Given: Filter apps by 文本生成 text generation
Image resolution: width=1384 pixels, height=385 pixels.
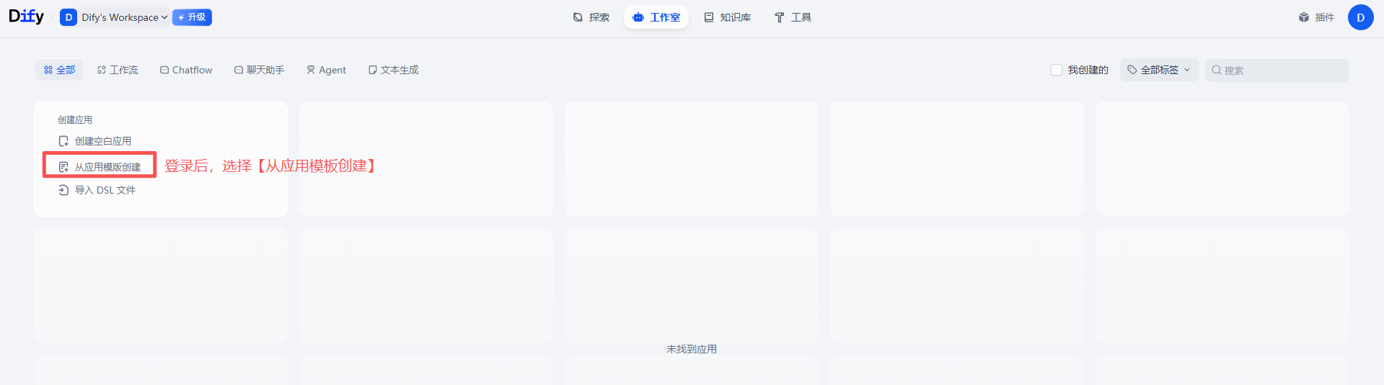Looking at the screenshot, I should [393, 70].
